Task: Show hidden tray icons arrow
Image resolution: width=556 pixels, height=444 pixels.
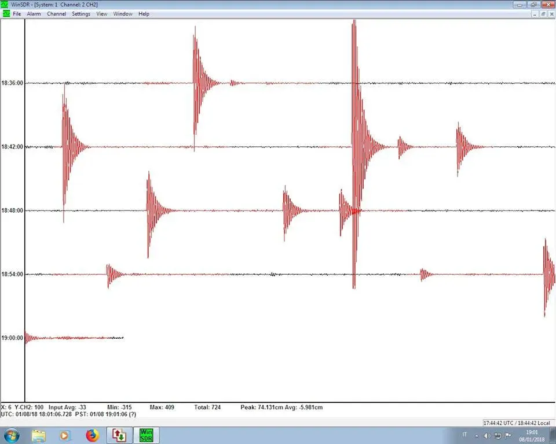Action: (477, 435)
